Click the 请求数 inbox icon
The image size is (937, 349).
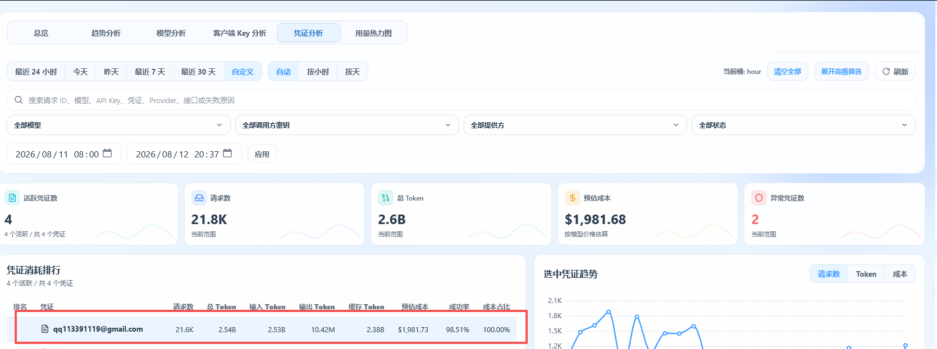pos(199,198)
